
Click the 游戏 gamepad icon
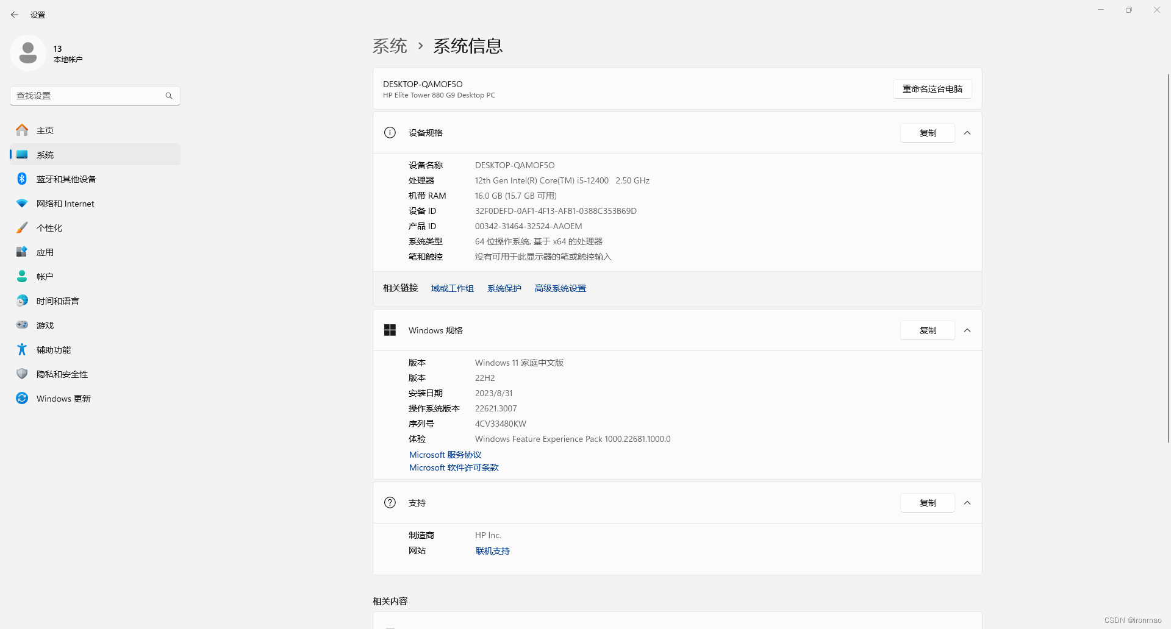tap(22, 325)
